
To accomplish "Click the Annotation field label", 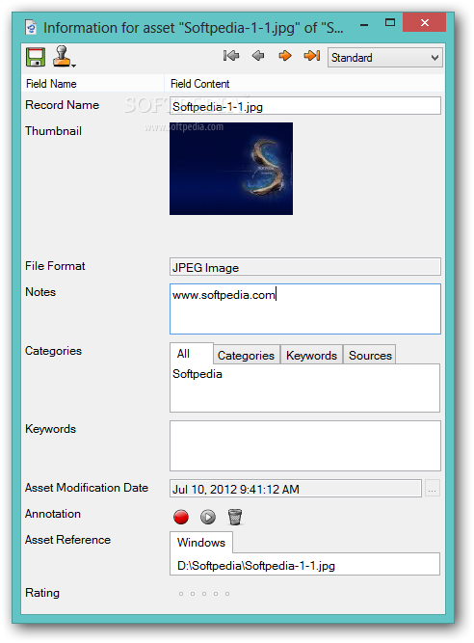I will pyautogui.click(x=53, y=514).
